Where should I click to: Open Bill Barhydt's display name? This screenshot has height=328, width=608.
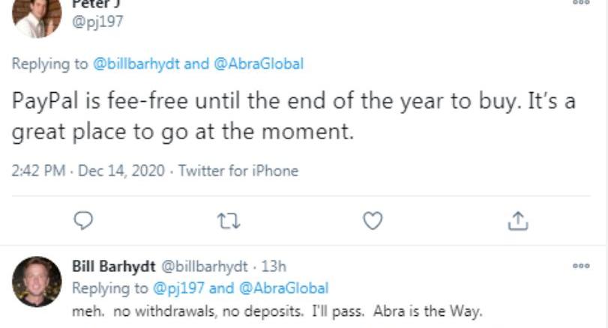pyautogui.click(x=114, y=267)
